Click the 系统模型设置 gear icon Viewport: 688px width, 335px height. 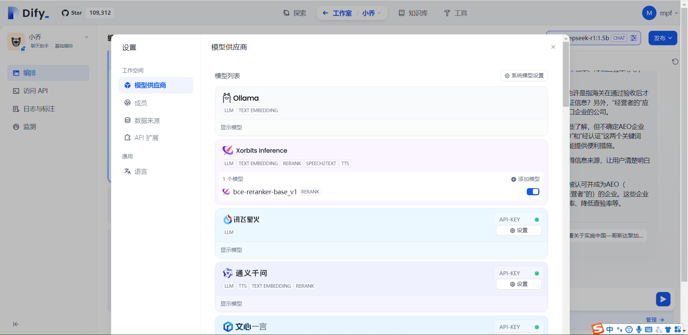click(507, 76)
